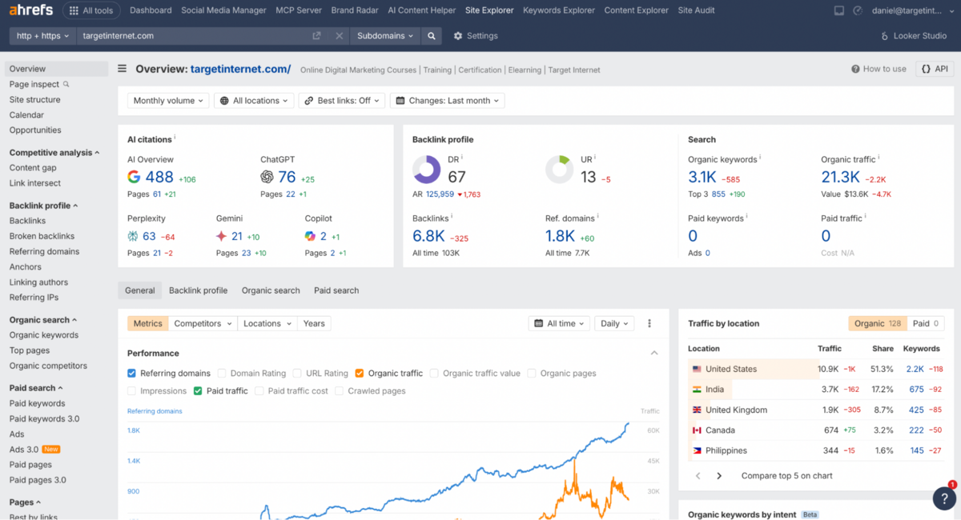The width and height of the screenshot is (961, 520).
Task: Click the magnifier search button
Action: (432, 36)
